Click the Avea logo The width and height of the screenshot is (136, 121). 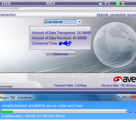[125, 79]
